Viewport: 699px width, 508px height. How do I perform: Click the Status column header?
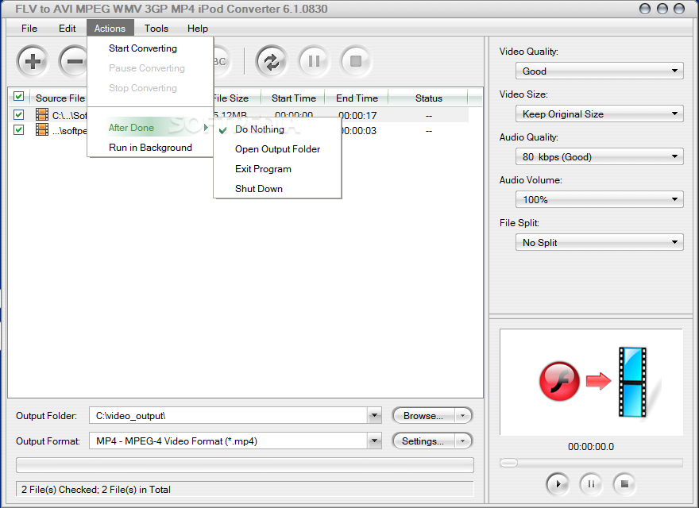click(428, 98)
